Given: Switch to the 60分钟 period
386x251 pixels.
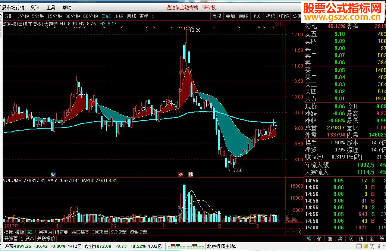Looking at the screenshot, I should click(91, 16).
